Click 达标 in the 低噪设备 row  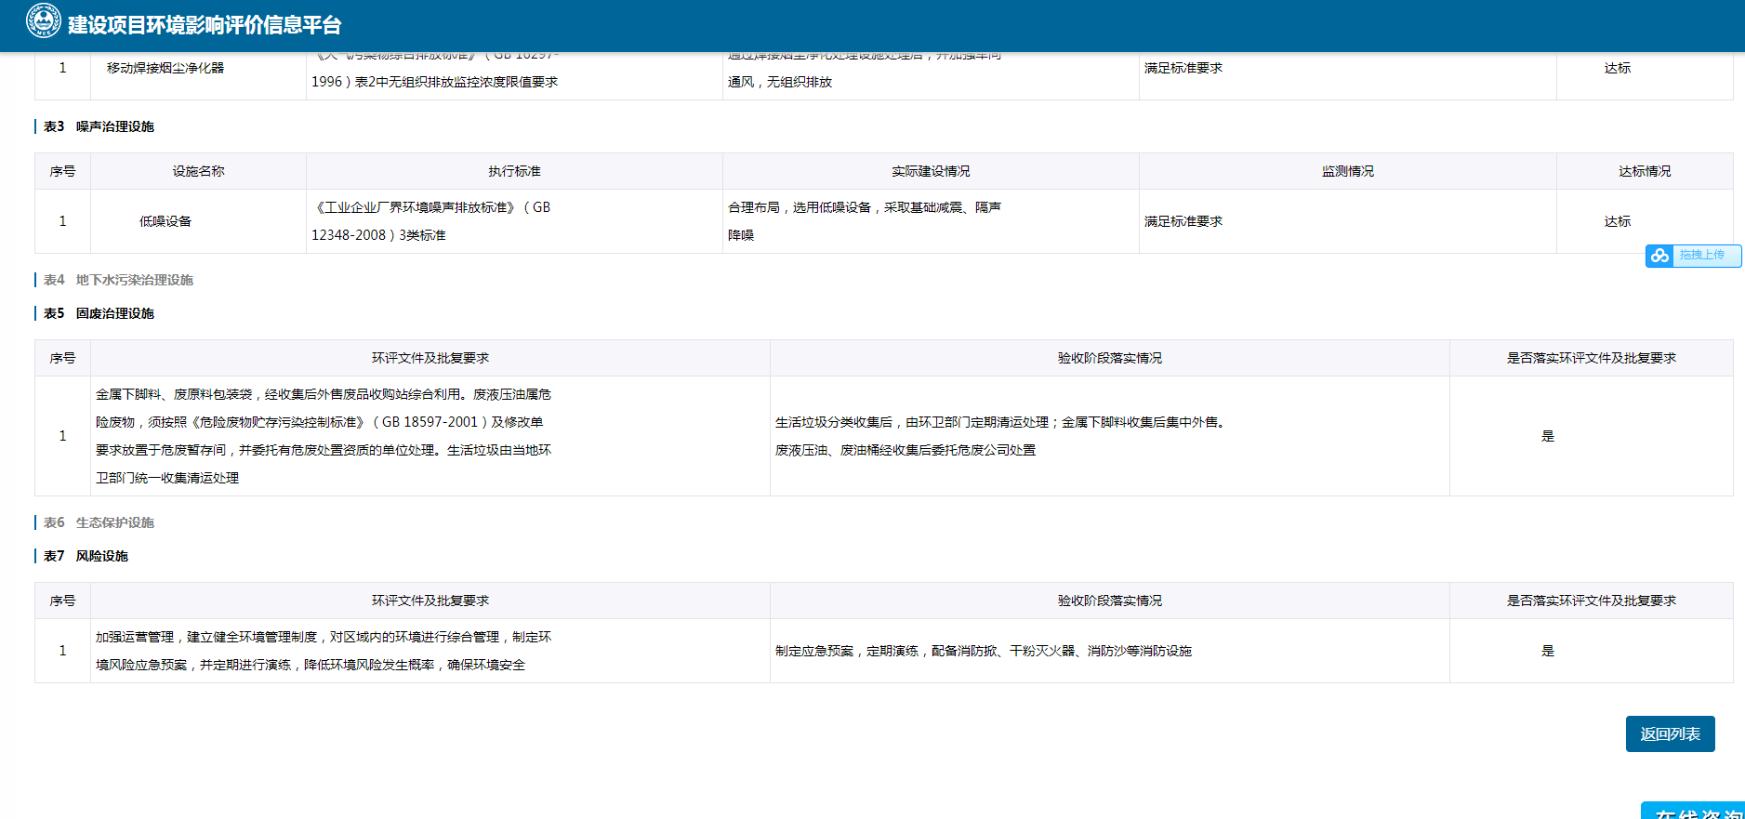(1617, 221)
